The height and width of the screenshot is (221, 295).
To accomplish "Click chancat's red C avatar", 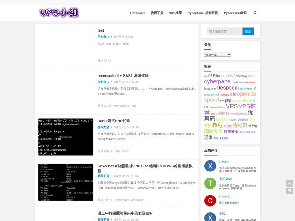I will 210,201.
